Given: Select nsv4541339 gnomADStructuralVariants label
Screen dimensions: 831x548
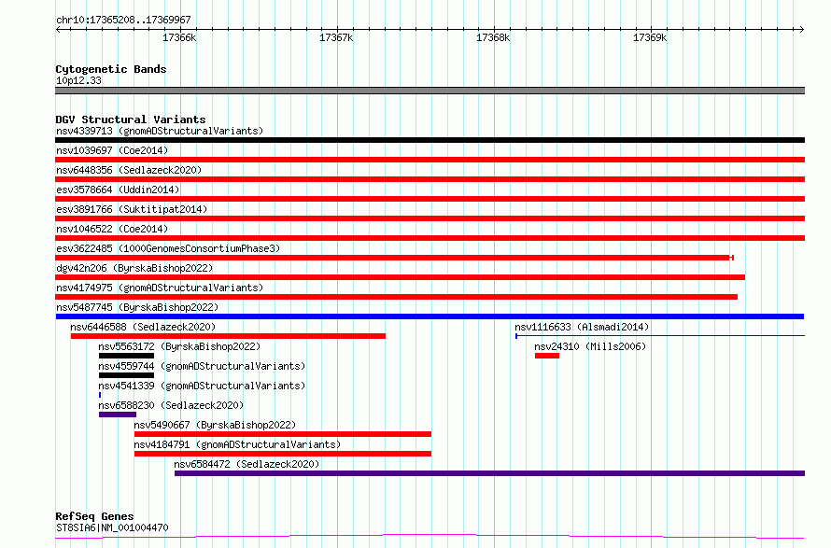Looking at the screenshot, I should click(202, 386).
